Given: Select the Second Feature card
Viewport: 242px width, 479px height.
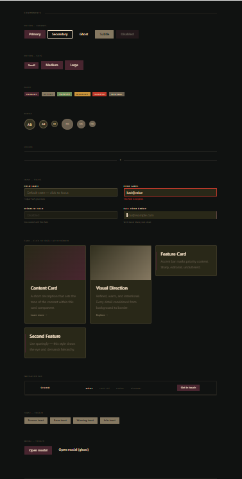Looking at the screenshot, I should (x=55, y=343).
